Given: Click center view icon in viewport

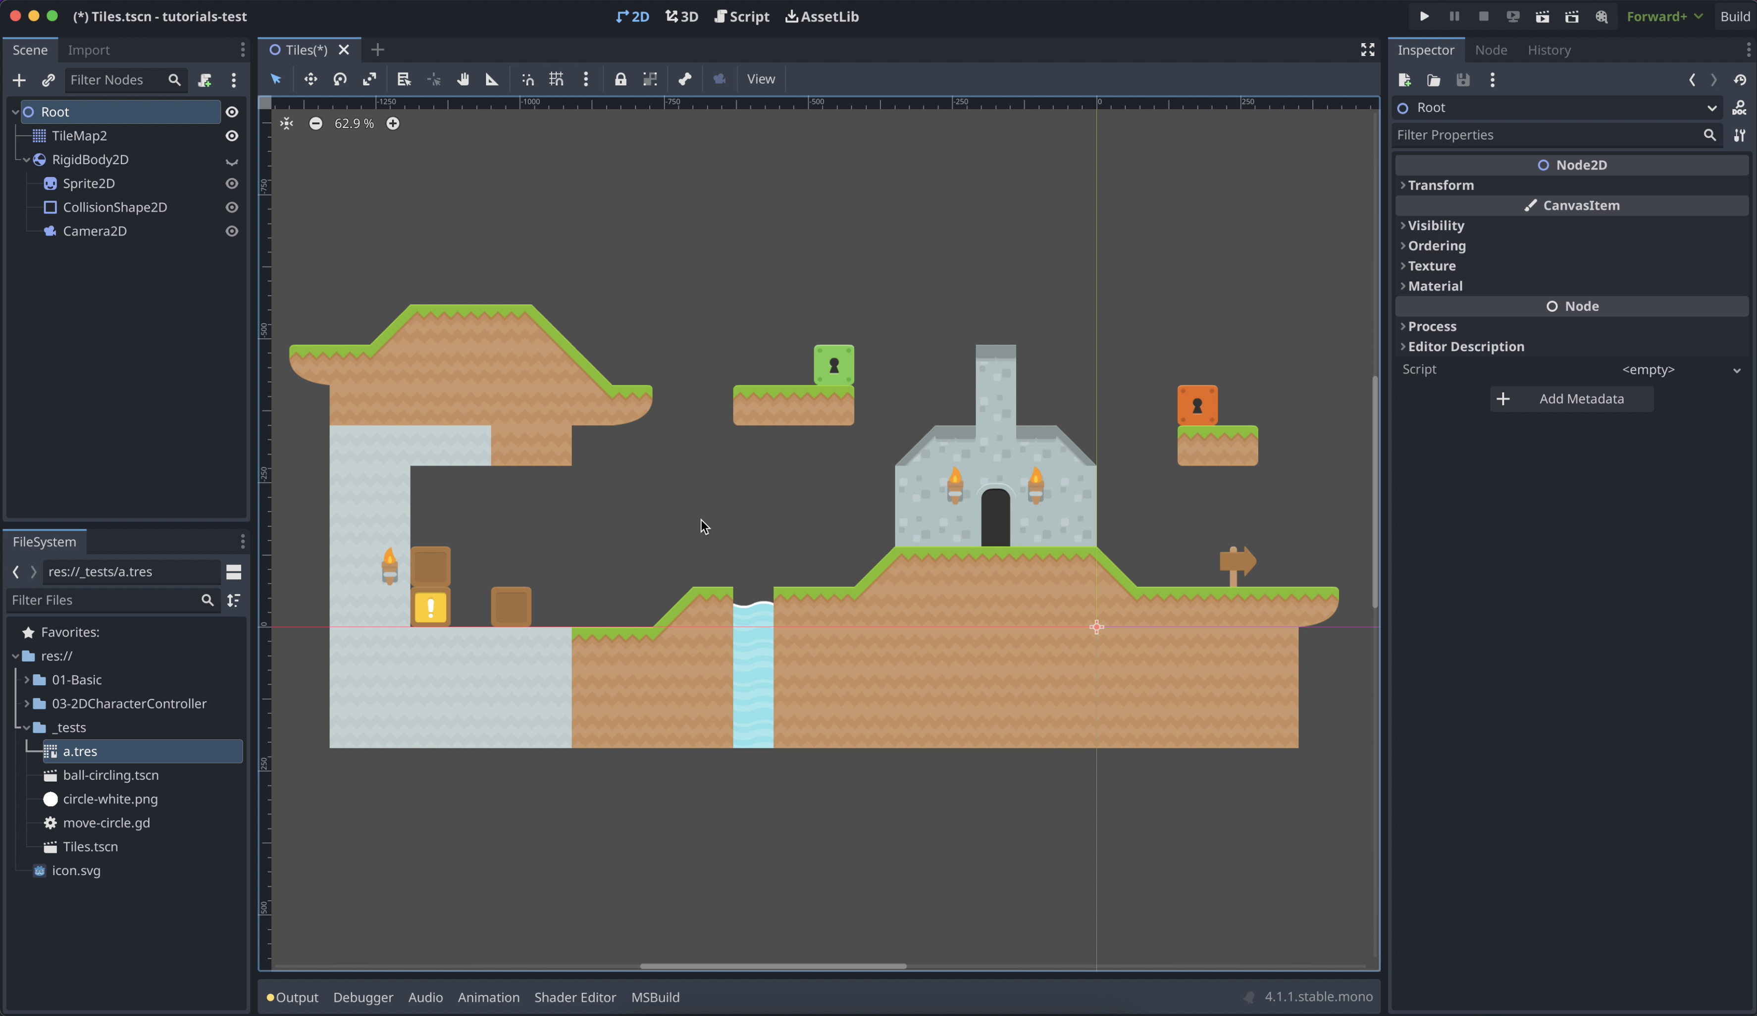Looking at the screenshot, I should coord(287,123).
